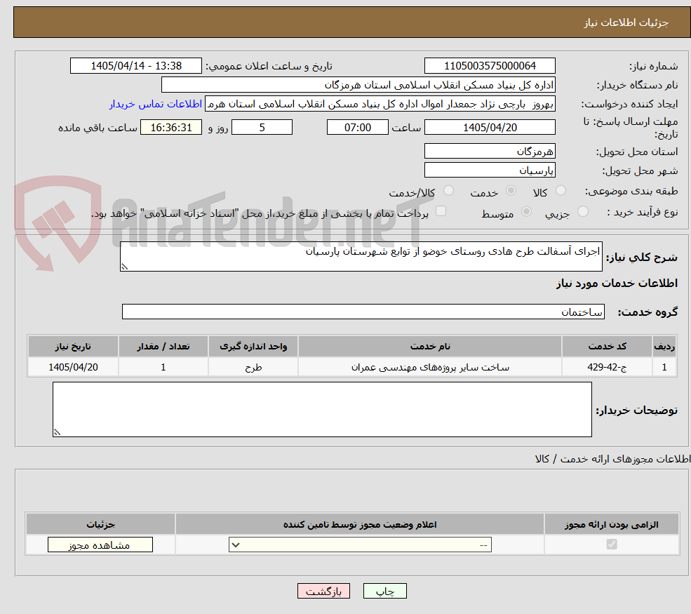
Task: Select the کالا radio button
Action: pos(561,190)
